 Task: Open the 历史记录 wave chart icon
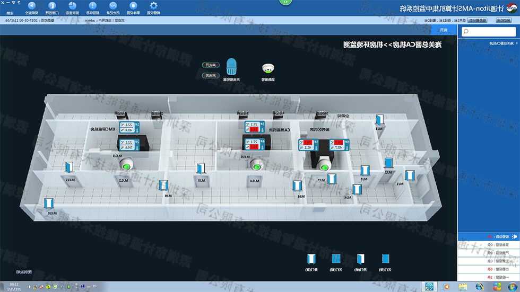point(112,7)
